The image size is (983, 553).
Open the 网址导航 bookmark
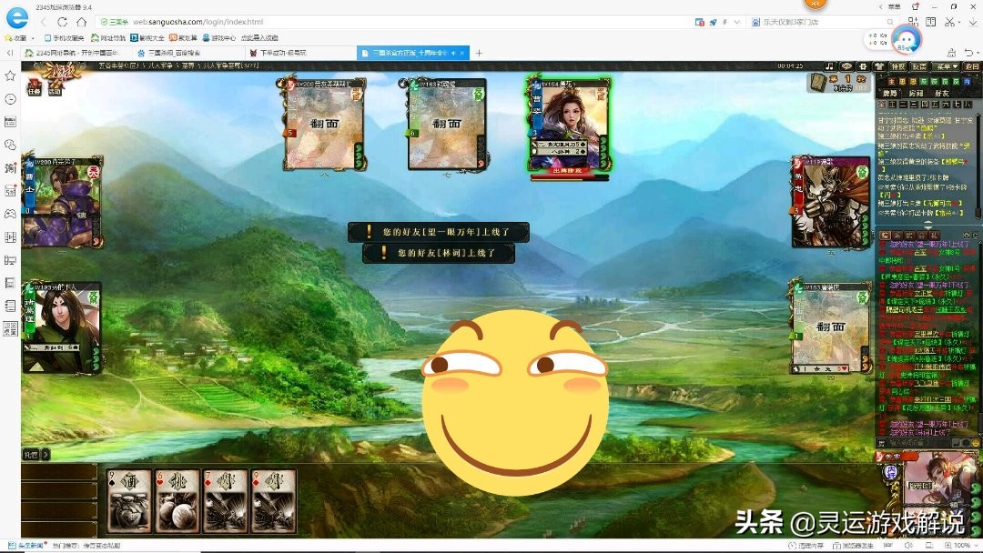point(107,38)
